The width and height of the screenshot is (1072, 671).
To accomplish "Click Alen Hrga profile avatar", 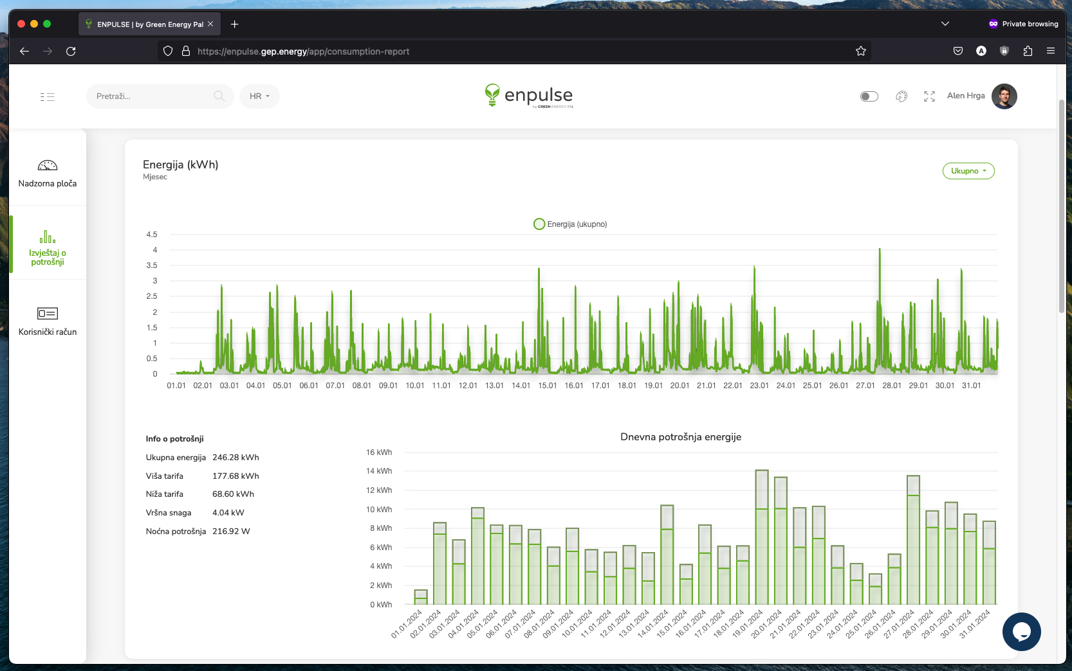I will pos(1004,96).
